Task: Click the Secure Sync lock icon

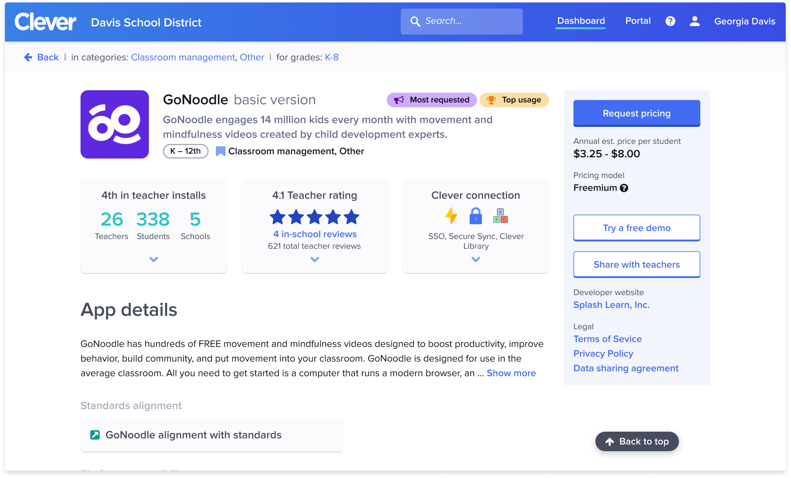Action: tap(475, 216)
